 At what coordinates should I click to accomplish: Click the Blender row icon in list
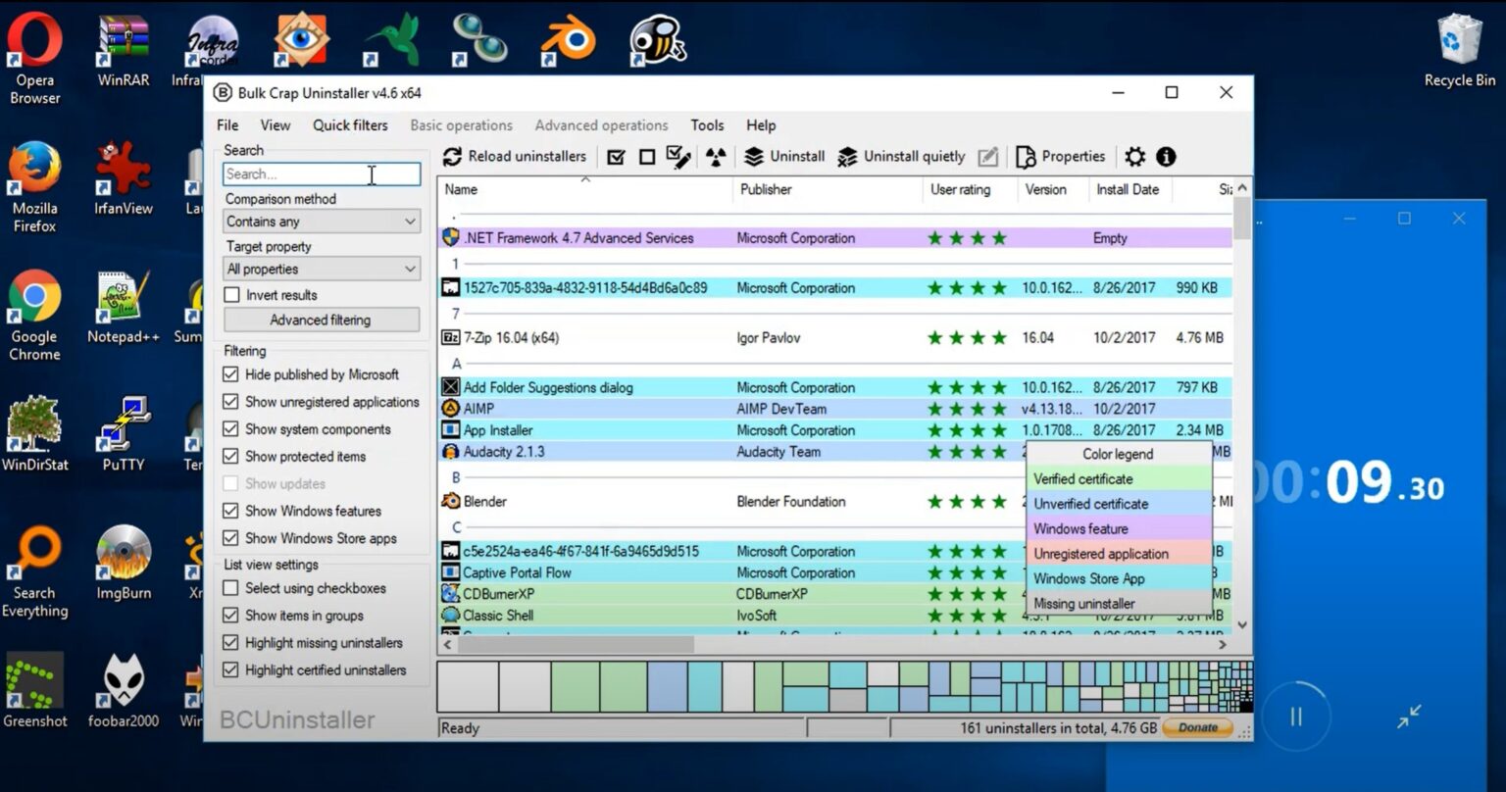point(451,502)
